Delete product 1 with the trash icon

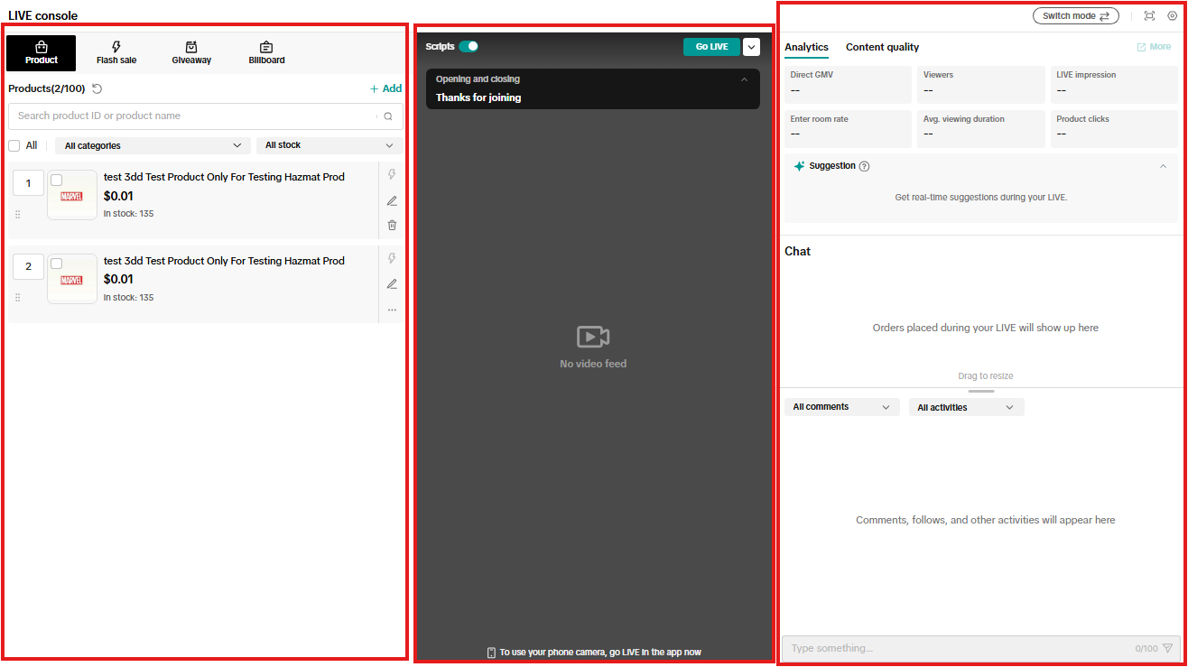click(x=392, y=226)
